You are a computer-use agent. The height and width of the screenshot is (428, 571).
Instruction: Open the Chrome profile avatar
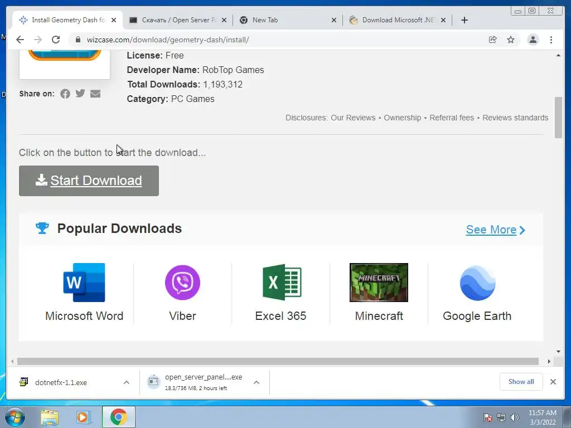[533, 40]
